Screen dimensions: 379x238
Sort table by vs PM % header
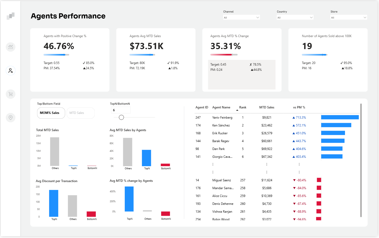click(299, 107)
